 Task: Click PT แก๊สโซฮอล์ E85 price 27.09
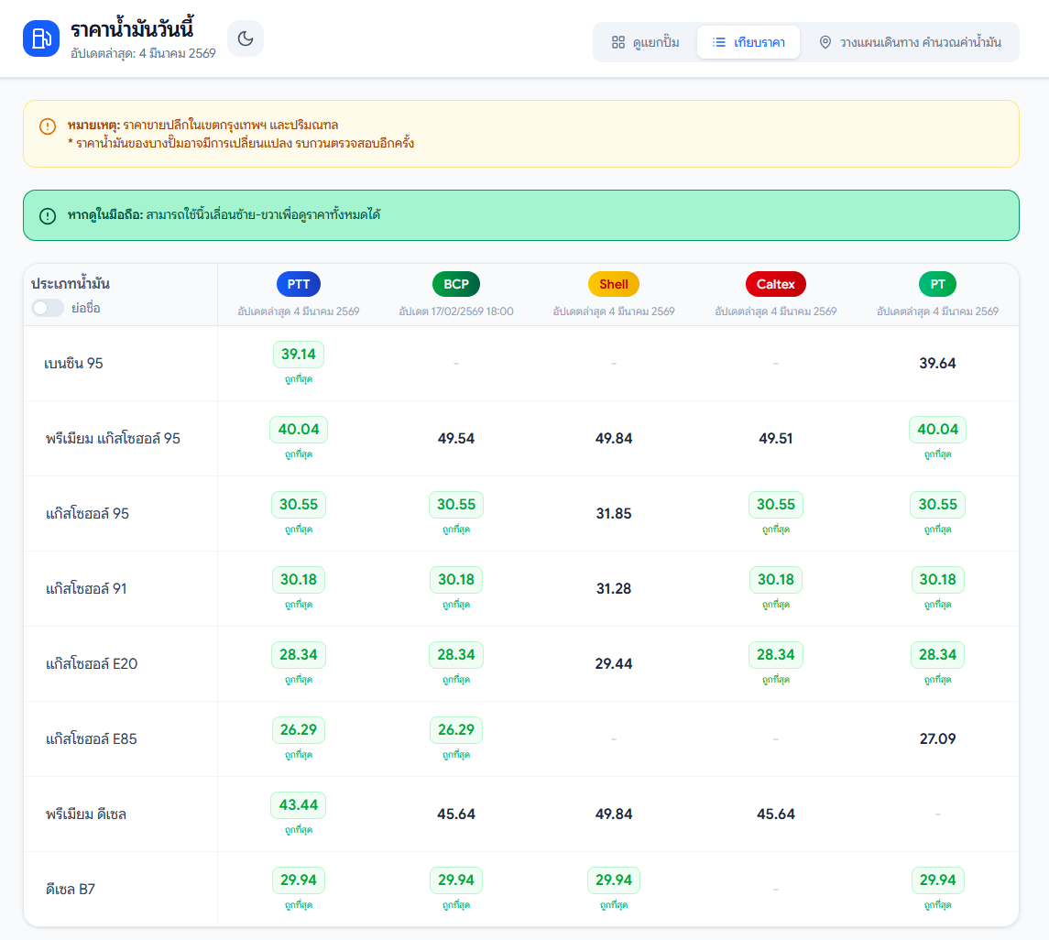pyautogui.click(x=937, y=738)
